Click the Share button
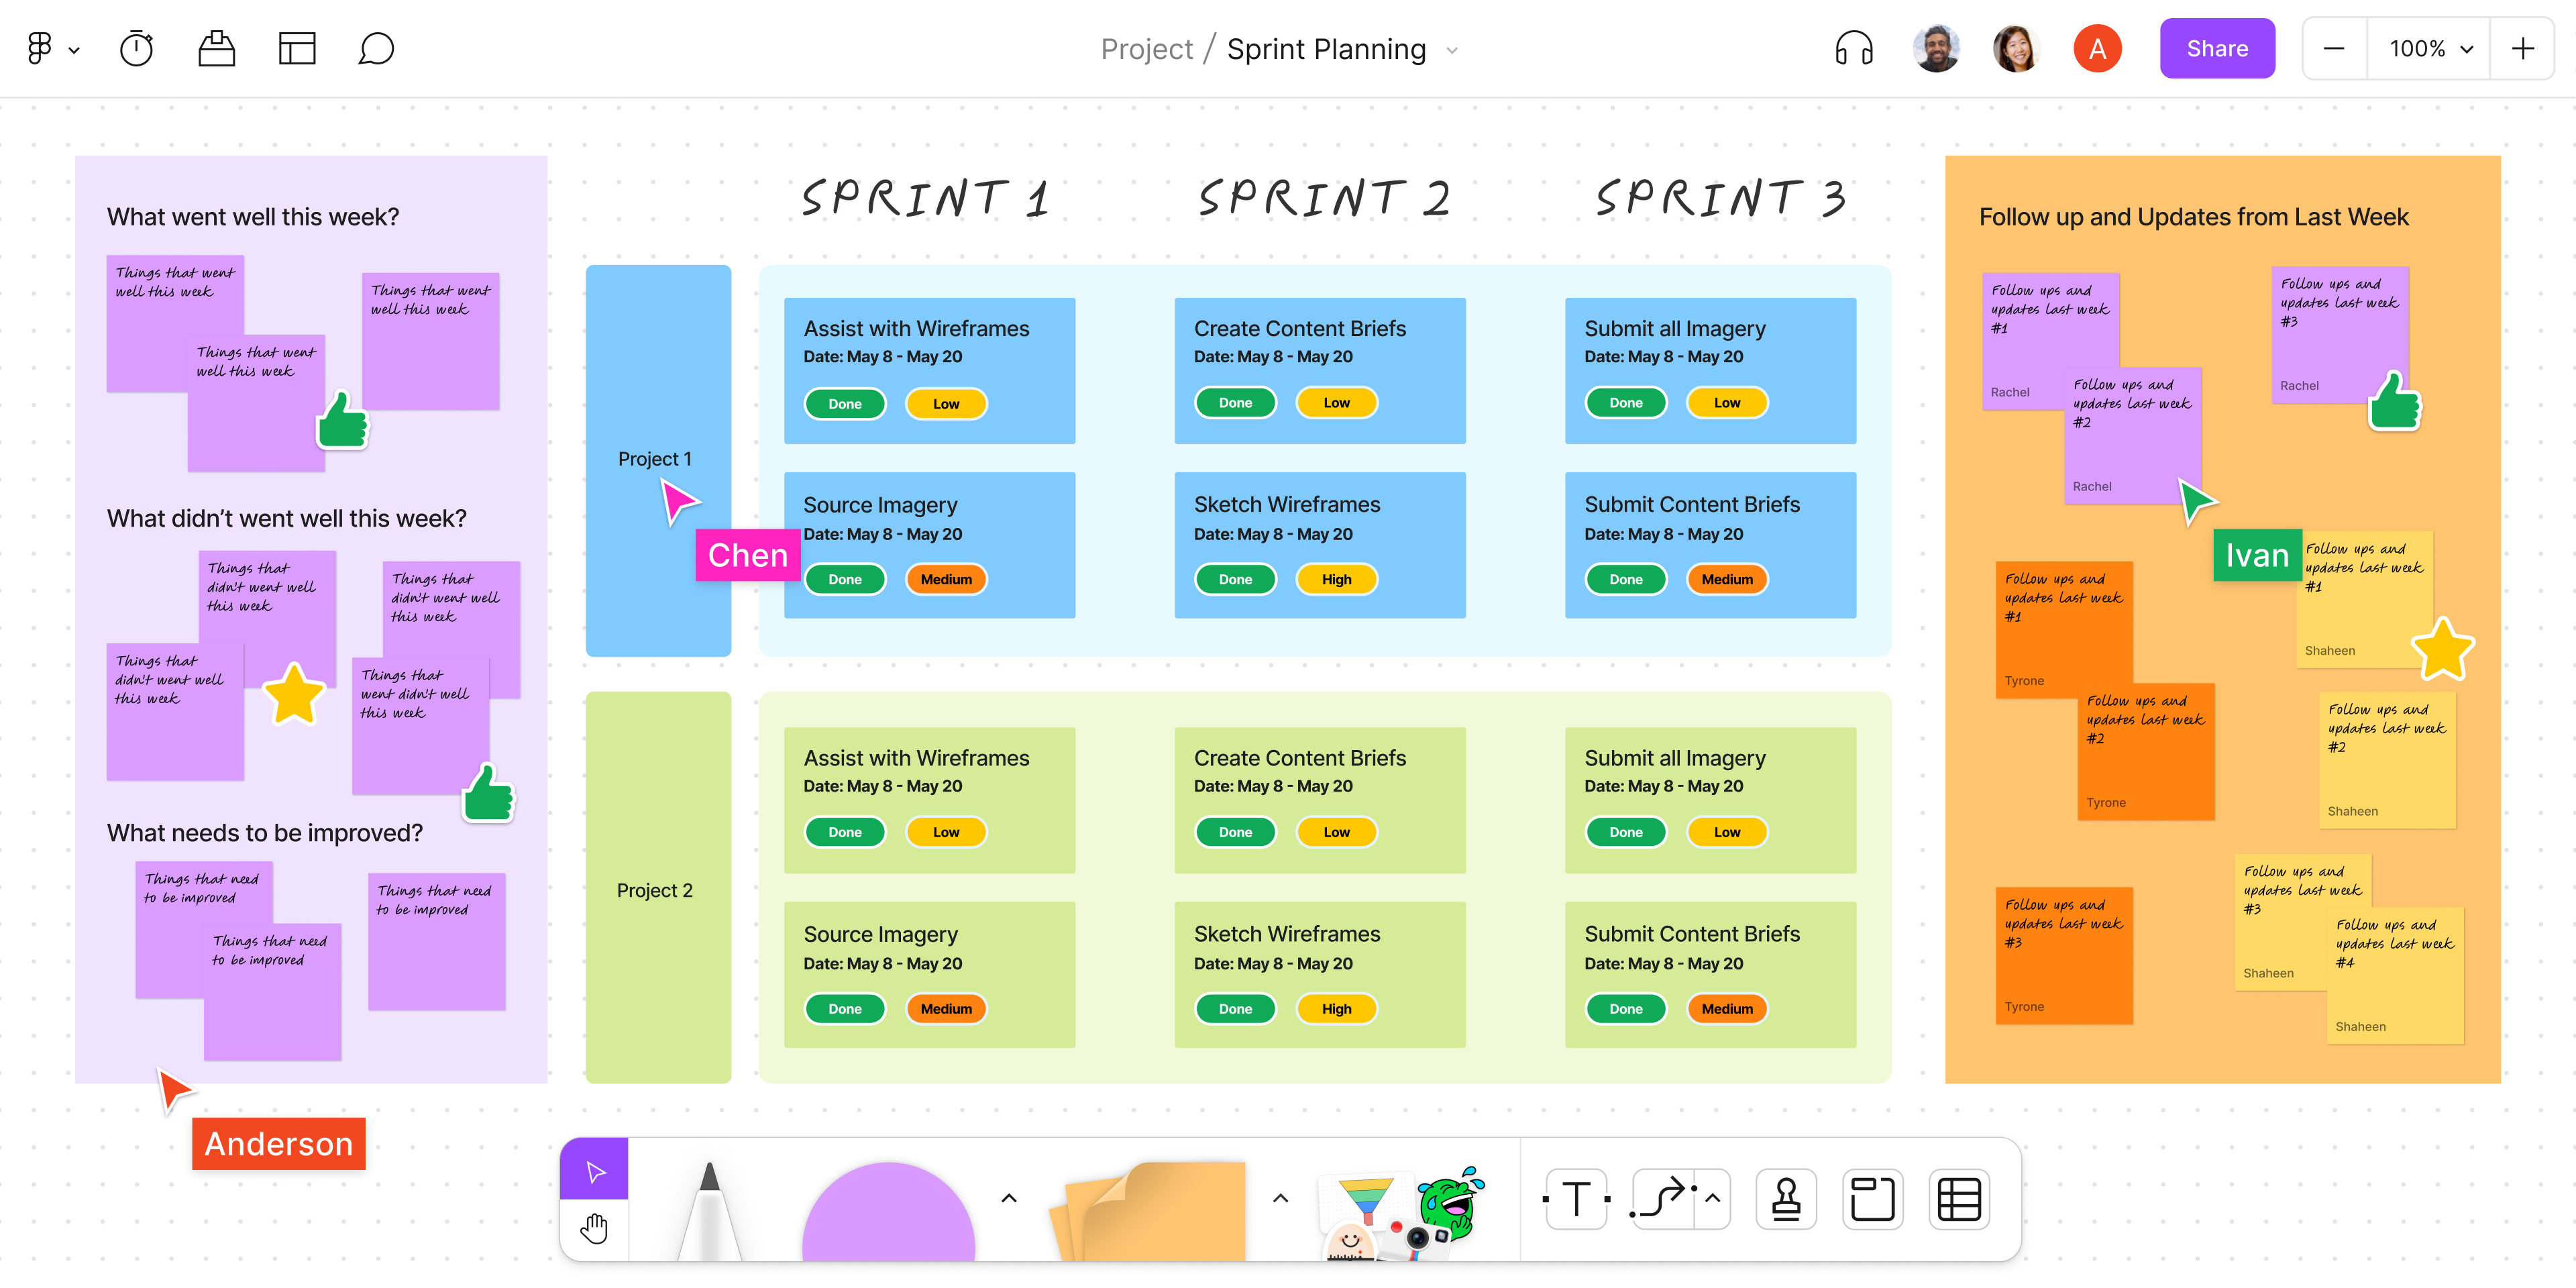Screen dimensions: 2576x1288 2216,48
